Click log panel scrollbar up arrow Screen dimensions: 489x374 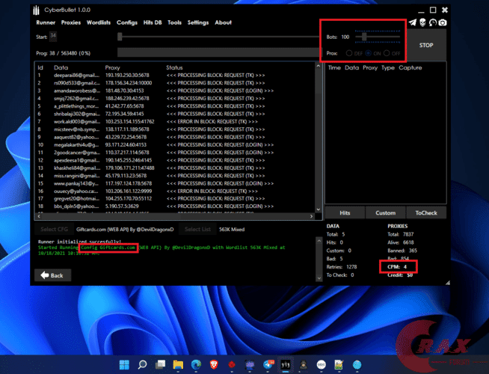click(319, 241)
